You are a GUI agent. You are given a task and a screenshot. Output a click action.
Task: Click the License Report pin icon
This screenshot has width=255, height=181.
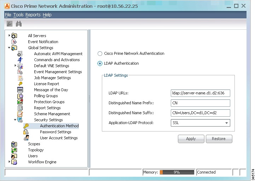tap(20, 84)
